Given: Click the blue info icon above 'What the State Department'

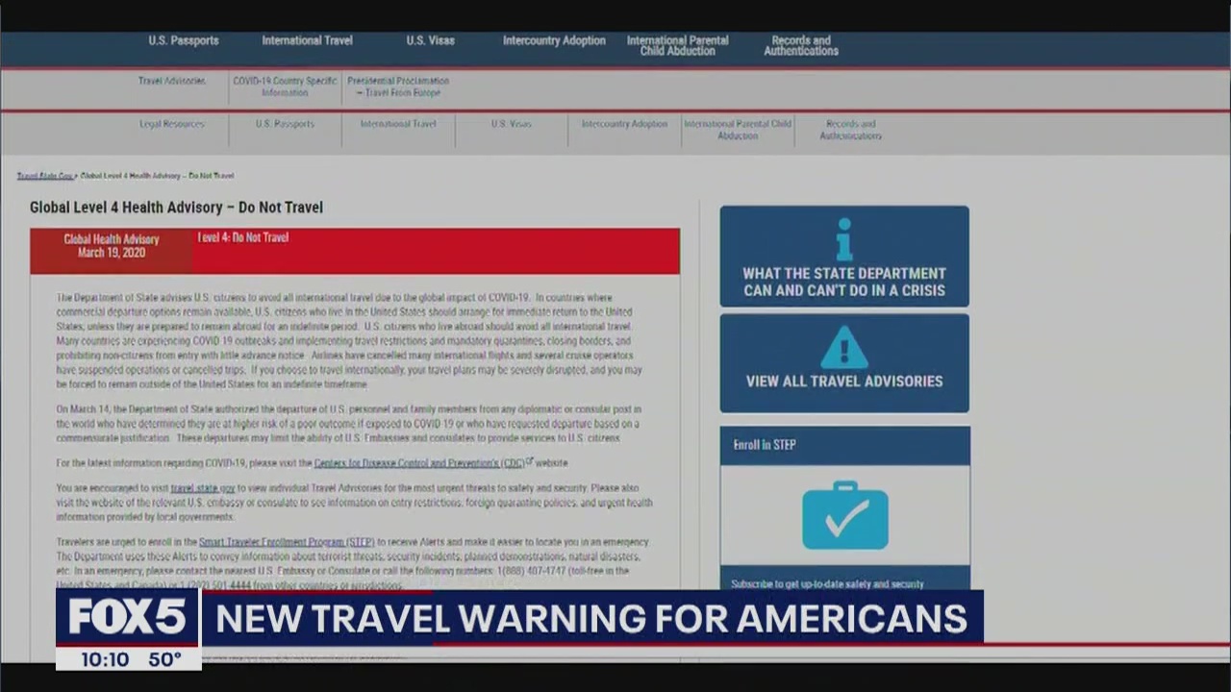Looking at the screenshot, I should pos(843,240).
